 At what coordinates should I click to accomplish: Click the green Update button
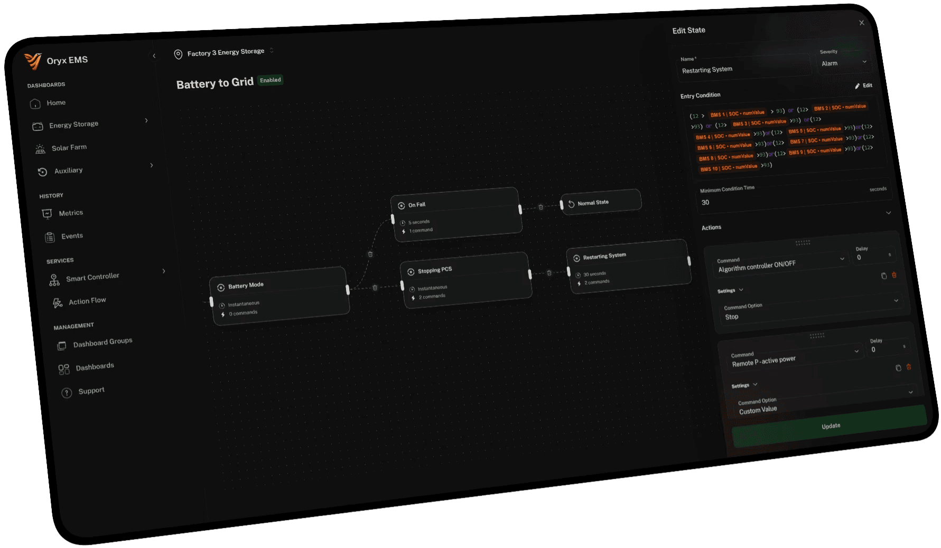coord(830,426)
